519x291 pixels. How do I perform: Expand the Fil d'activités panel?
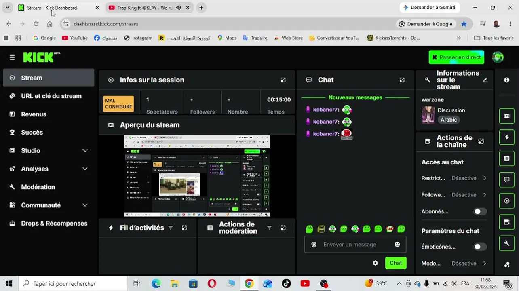pos(184,228)
